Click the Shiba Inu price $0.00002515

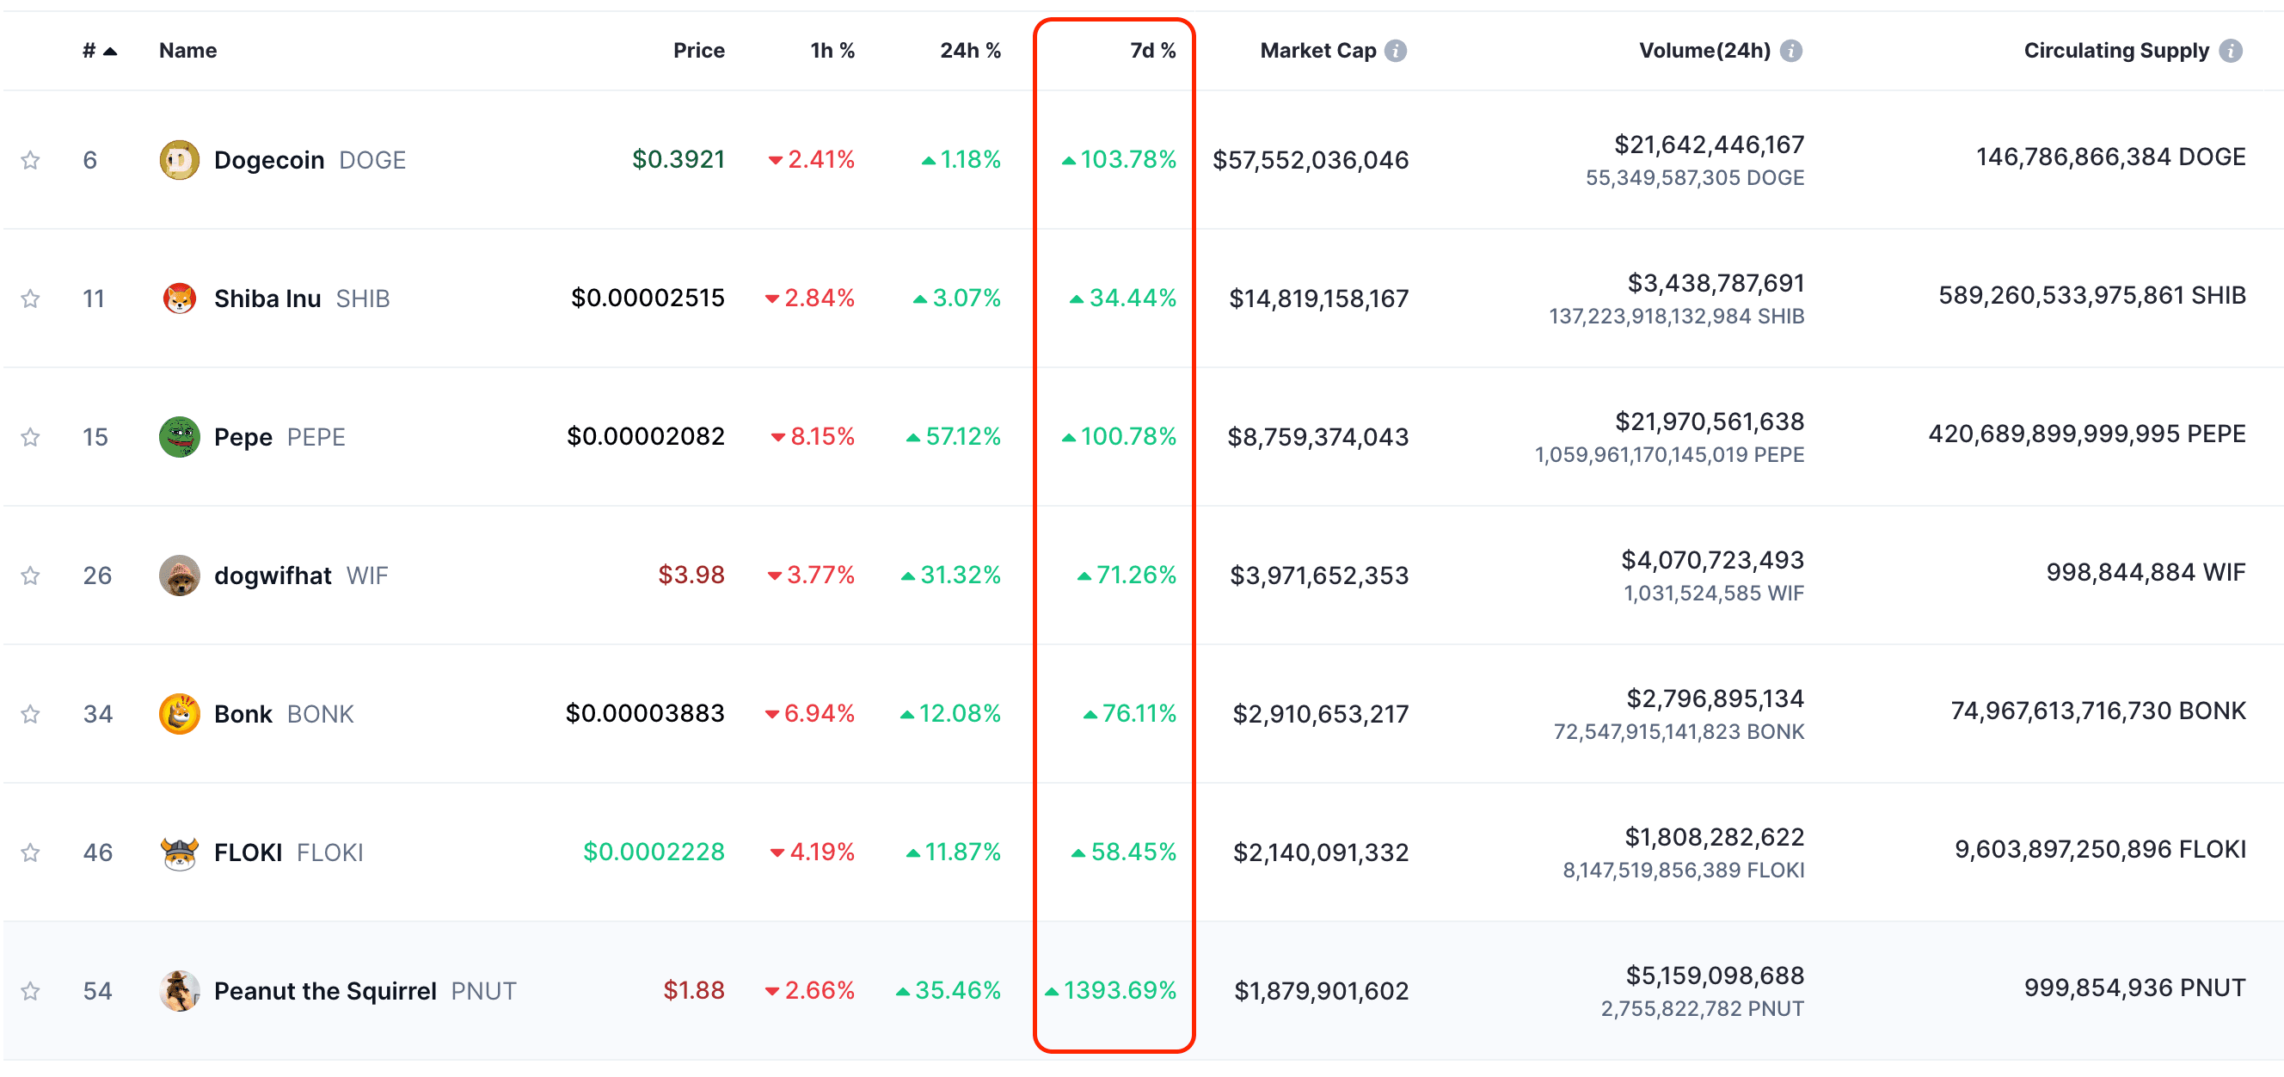648,297
